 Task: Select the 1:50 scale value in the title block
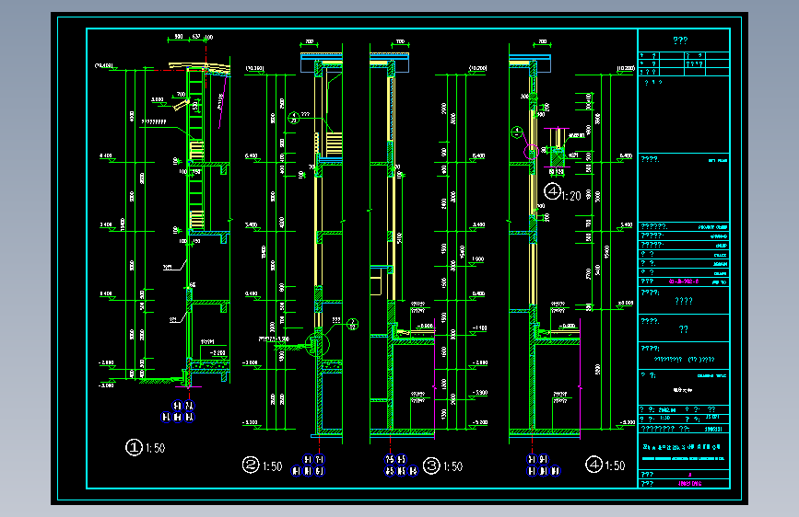tap(665, 418)
